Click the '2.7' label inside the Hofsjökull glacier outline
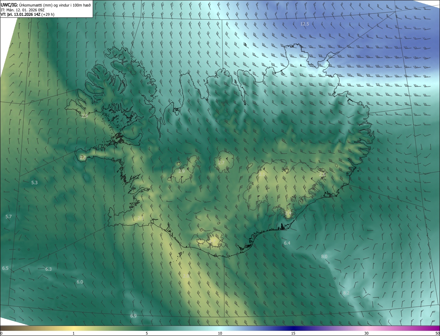This screenshot has height=336, width=440. click(x=221, y=163)
